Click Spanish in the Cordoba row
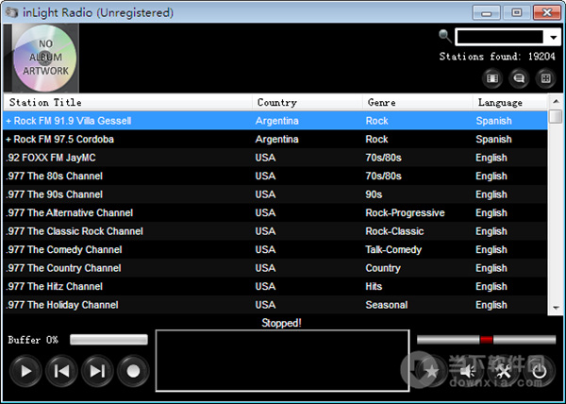 493,140
